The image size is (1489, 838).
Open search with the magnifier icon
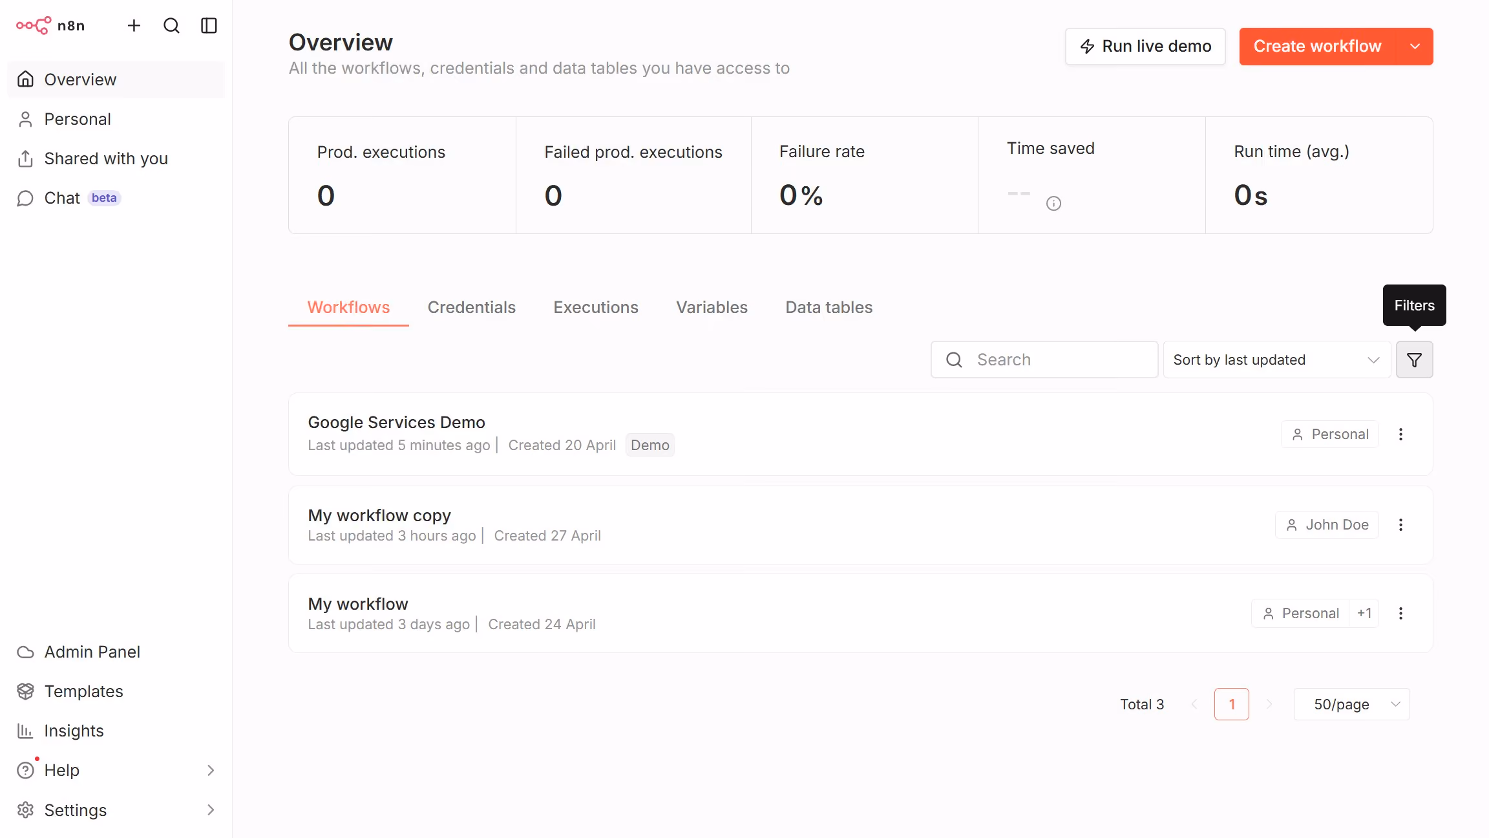click(x=171, y=26)
